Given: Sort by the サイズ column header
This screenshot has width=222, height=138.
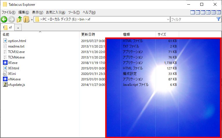Looking at the screenshot, I should click(x=167, y=35).
